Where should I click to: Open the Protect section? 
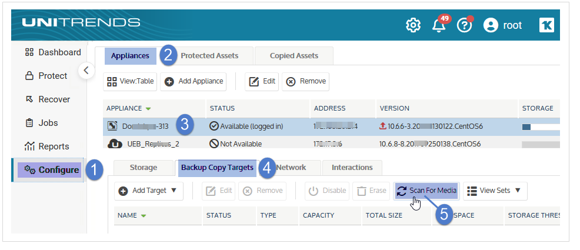46,76
